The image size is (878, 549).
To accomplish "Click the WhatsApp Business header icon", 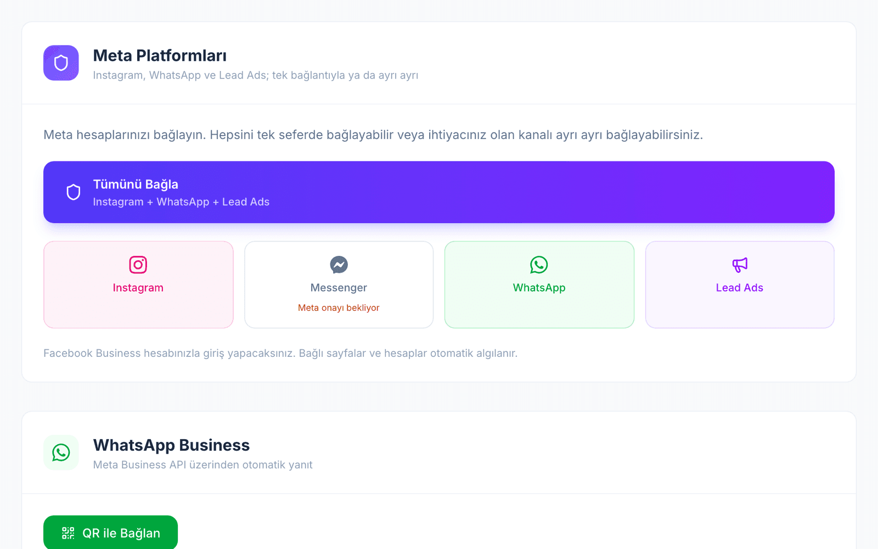I will point(61,452).
